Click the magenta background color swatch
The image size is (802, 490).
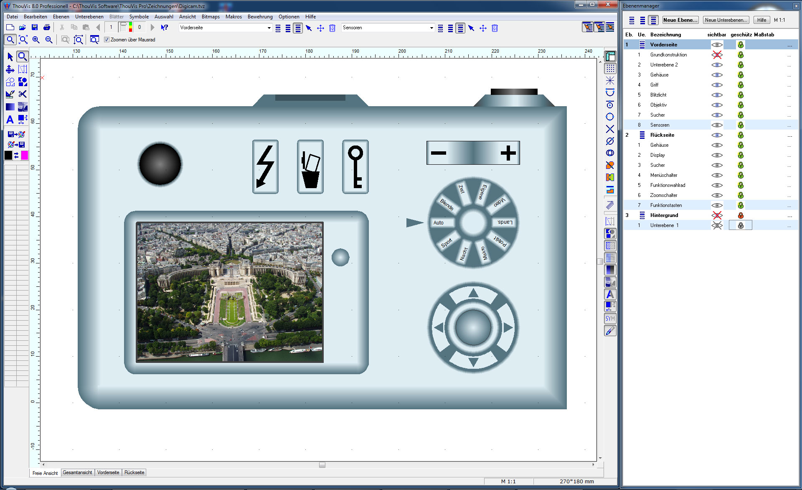click(25, 156)
